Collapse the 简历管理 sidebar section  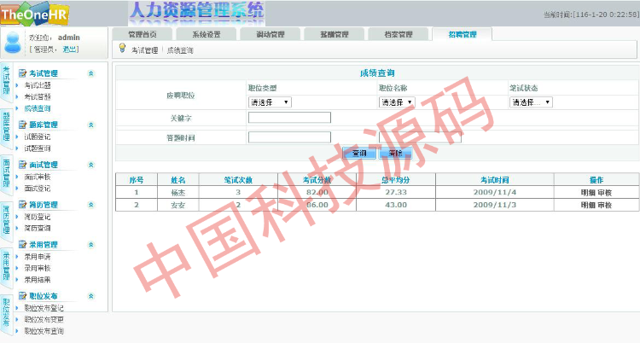(91, 205)
